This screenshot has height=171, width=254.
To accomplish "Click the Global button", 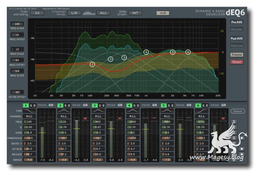I will pyautogui.click(x=237, y=111).
